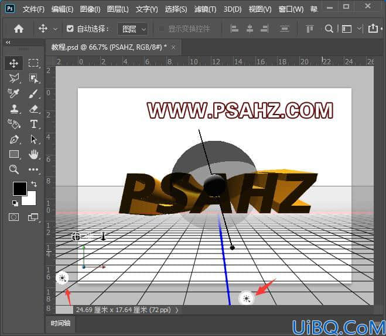Select the Rectangular Marquee tool
386x336 pixels.
click(33, 63)
